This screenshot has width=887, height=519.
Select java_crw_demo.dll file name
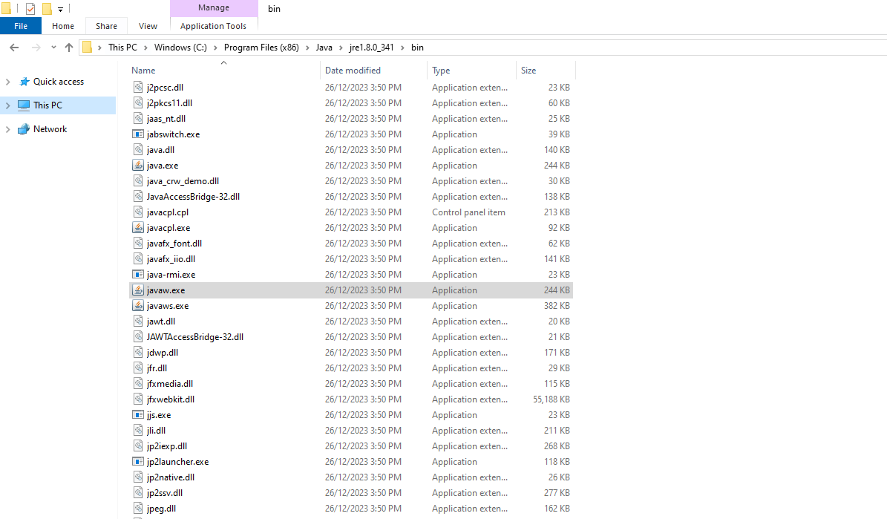(x=183, y=181)
